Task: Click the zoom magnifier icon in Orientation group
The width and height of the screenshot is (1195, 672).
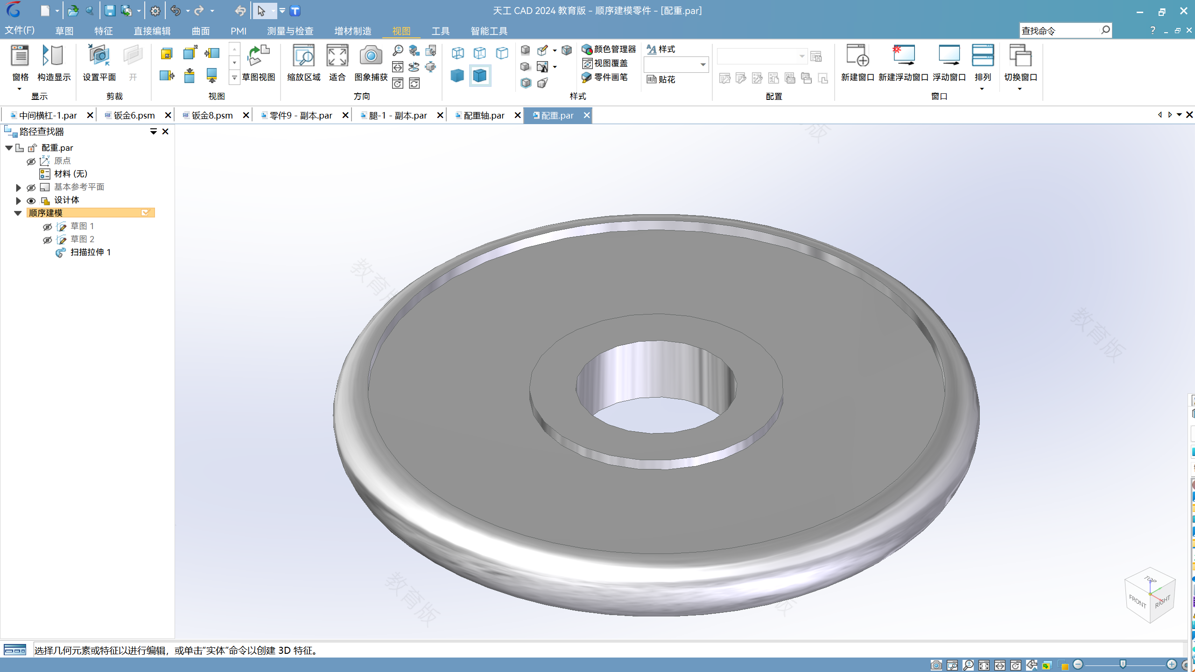Action: coord(398,50)
